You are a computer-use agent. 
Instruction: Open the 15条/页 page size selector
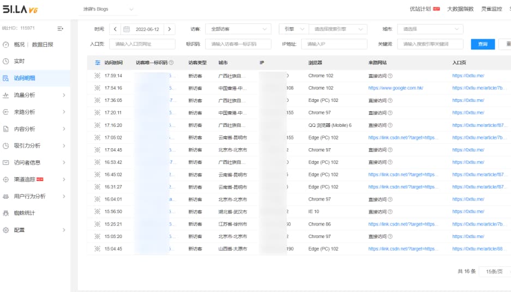tap(494, 271)
